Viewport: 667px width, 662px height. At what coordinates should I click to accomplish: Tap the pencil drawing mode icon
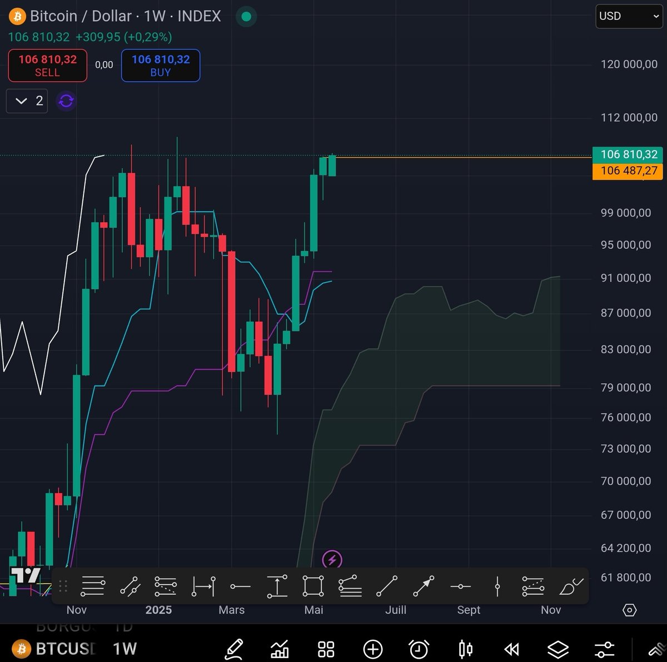(234, 649)
